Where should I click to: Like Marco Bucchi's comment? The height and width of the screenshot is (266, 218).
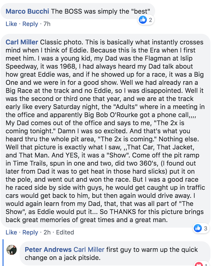11,24
